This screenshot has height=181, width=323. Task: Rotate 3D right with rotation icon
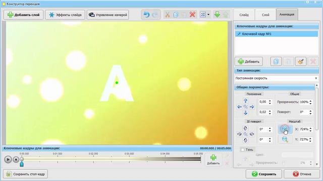252,134
